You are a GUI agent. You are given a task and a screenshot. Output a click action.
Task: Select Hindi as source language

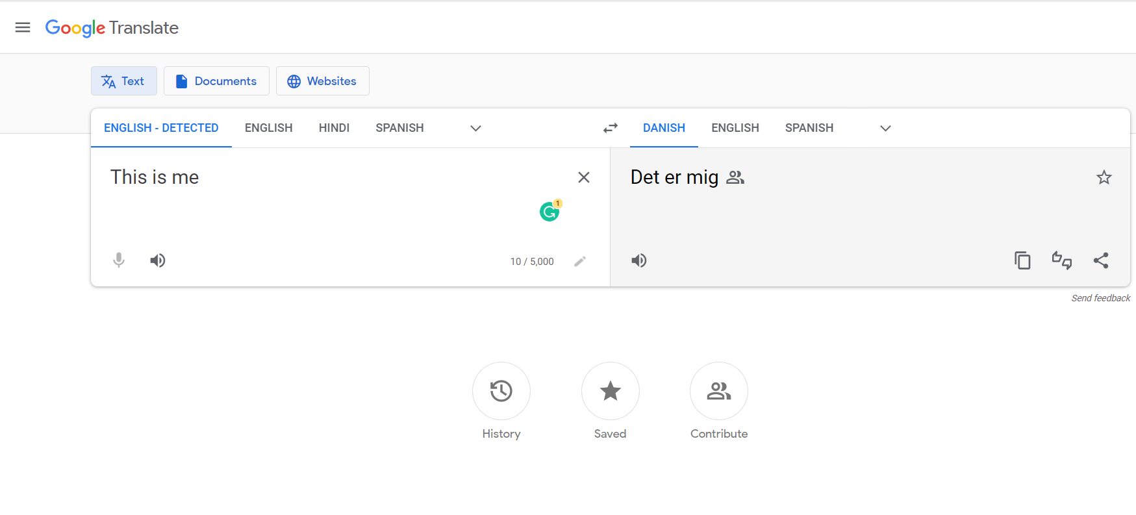(x=334, y=128)
